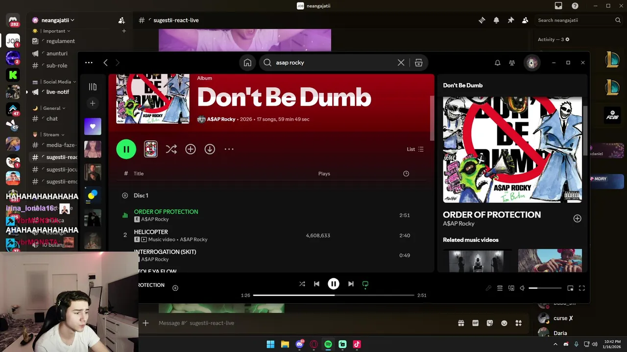Open the Spotify profile avatar menu
This screenshot has width=627, height=352.
point(531,63)
